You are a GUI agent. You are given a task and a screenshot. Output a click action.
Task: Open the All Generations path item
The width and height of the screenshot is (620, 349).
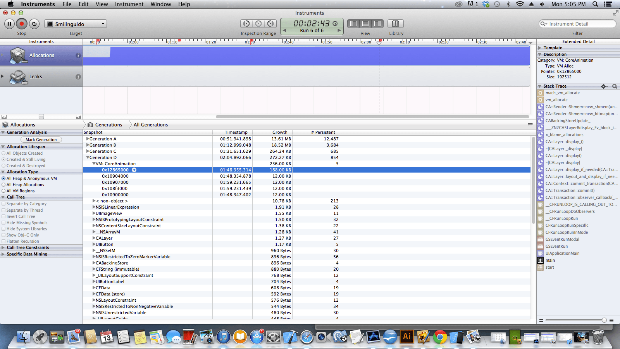coord(151,125)
